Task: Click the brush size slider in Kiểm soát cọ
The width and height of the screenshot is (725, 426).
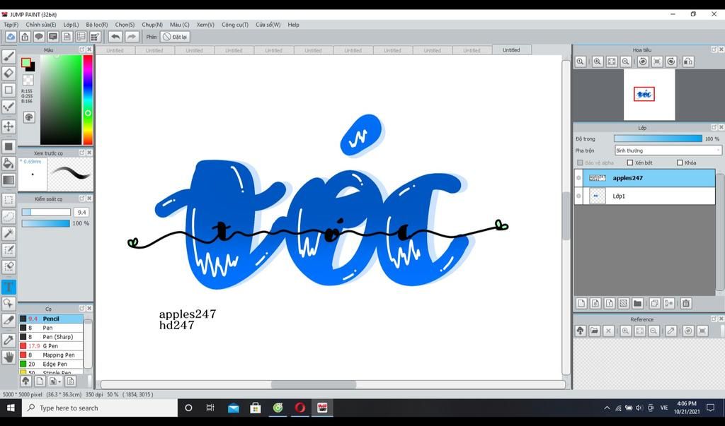Action: pos(46,213)
